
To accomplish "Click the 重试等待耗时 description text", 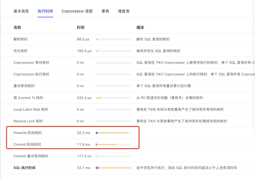I will tap(164, 86).
